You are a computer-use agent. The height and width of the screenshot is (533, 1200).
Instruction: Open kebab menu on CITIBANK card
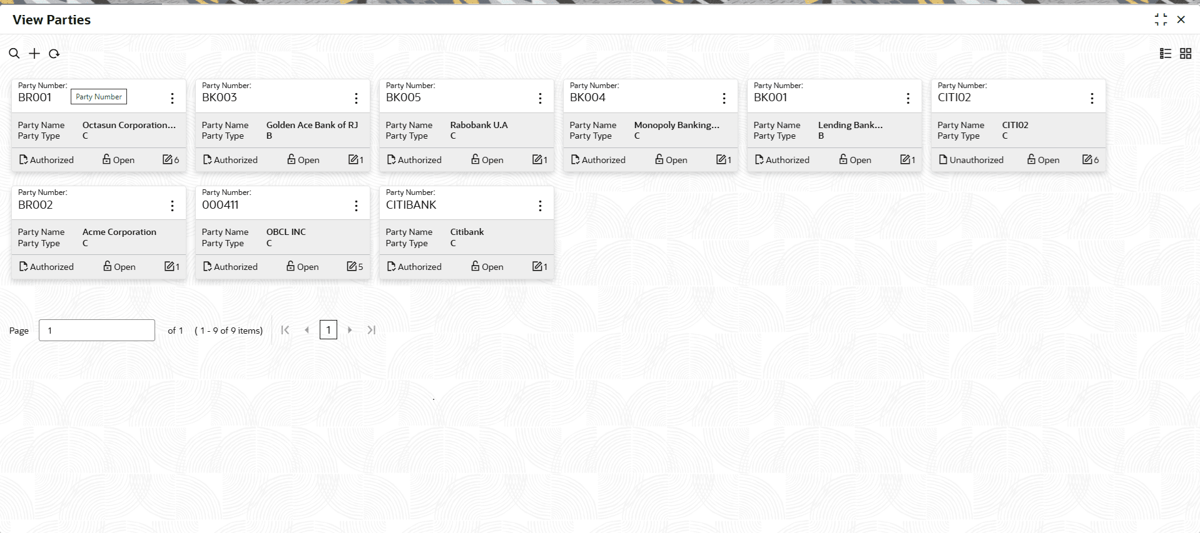point(540,206)
